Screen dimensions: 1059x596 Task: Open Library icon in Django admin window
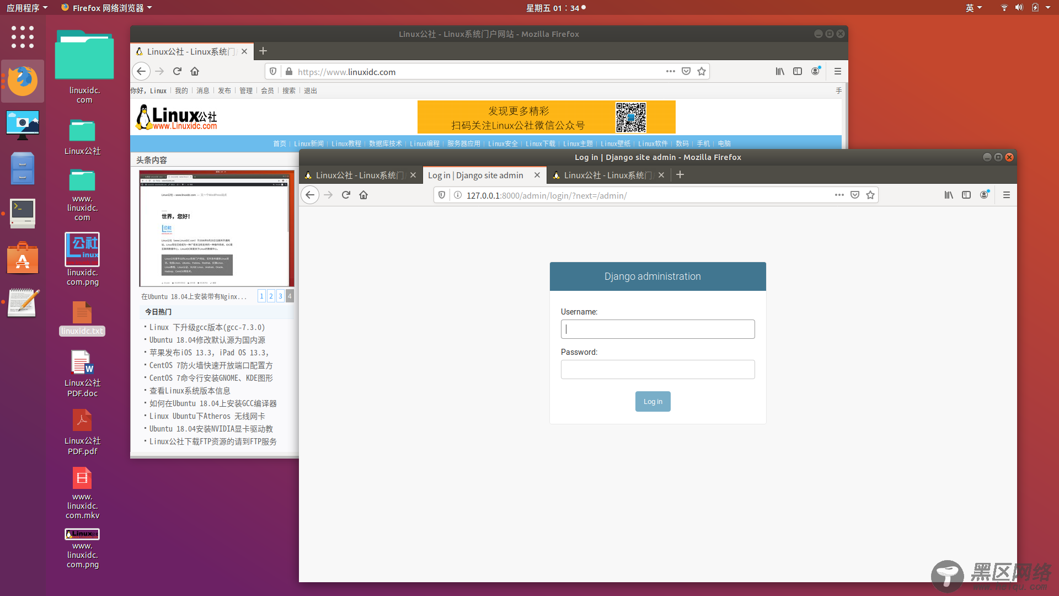pyautogui.click(x=949, y=195)
